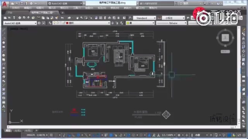Open the ByLayer linetype dropdown
The width and height of the screenshot is (248, 139).
[x=171, y=23]
